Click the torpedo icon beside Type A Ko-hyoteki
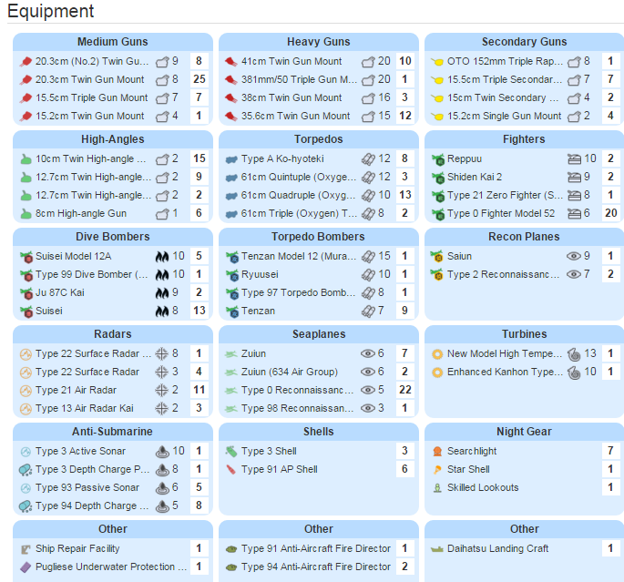 tap(231, 159)
